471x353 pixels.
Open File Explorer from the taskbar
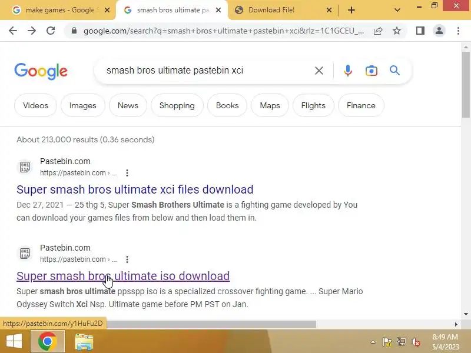coord(84,342)
